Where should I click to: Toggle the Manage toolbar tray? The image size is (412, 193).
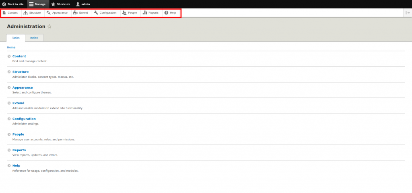click(x=37, y=4)
